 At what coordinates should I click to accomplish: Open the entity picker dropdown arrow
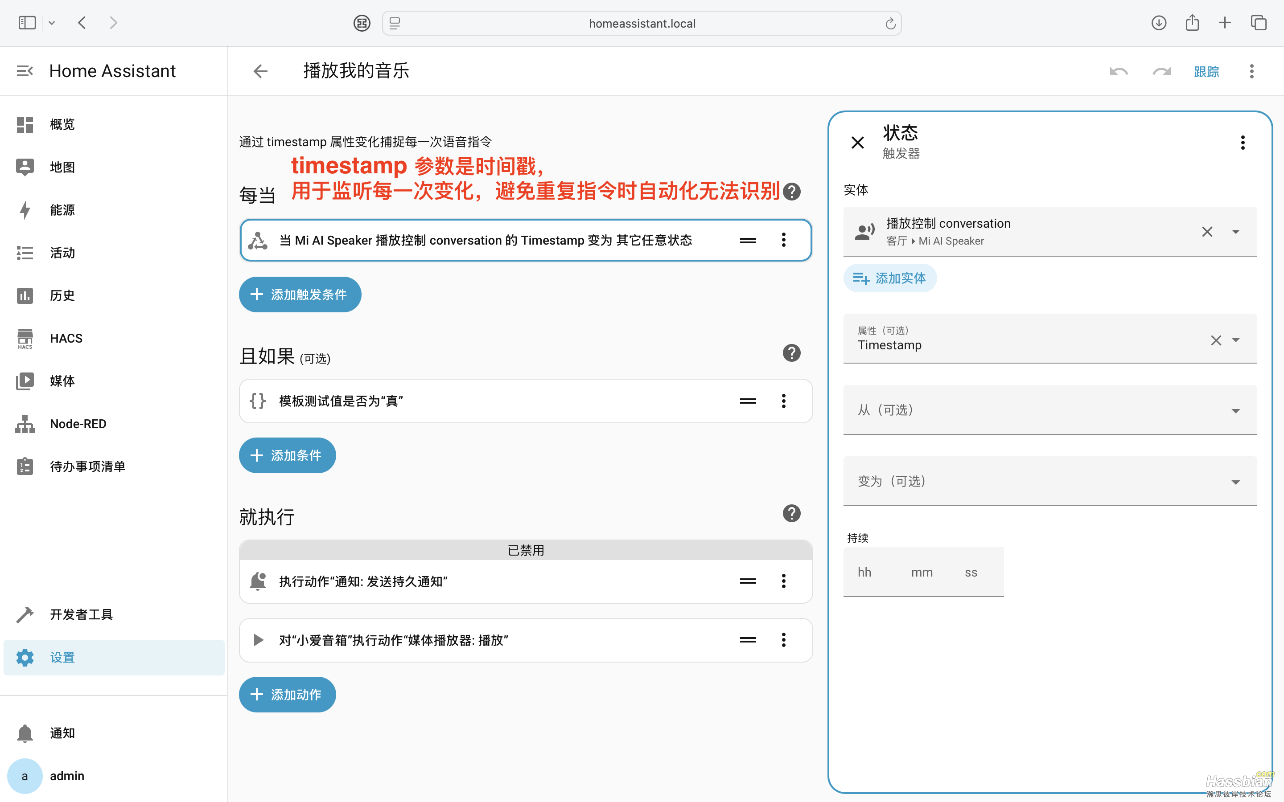pos(1235,232)
